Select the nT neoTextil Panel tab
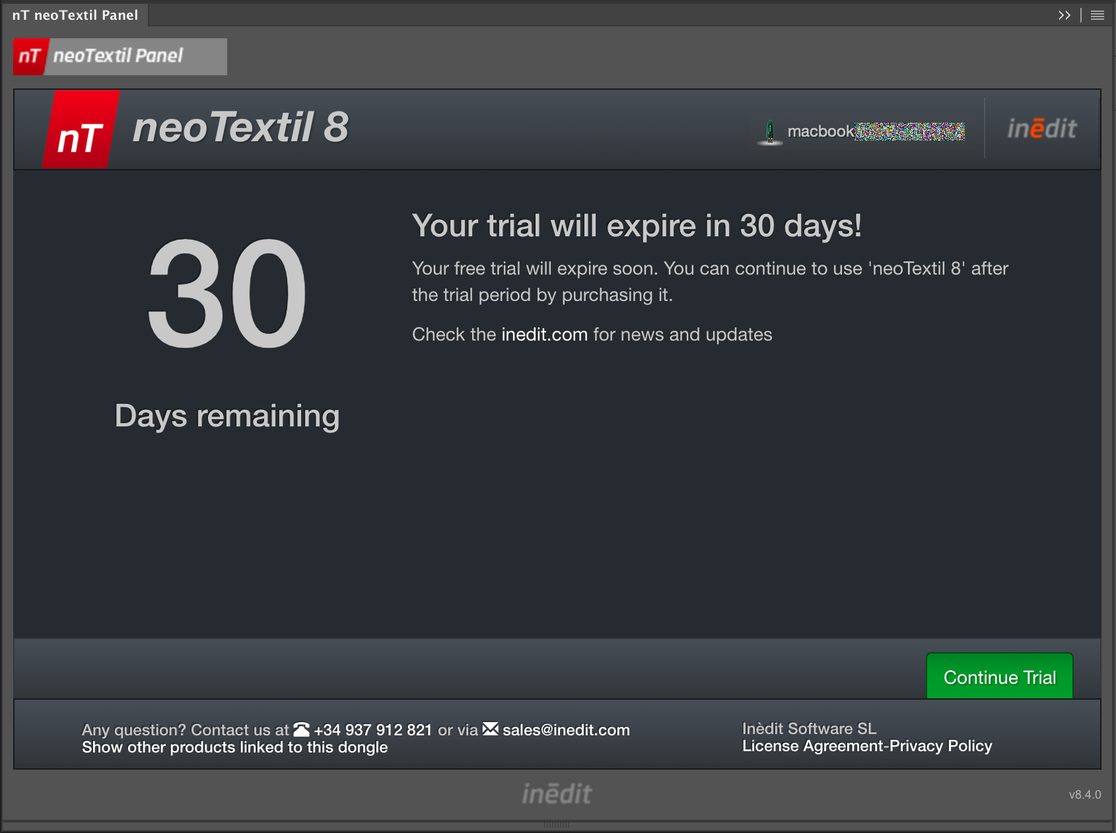1116x833 pixels. [75, 15]
